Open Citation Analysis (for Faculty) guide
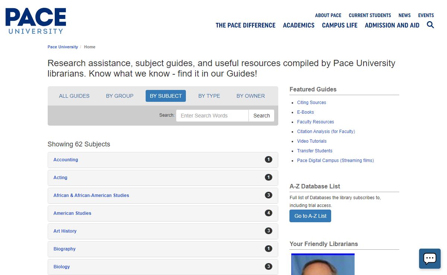447x275 pixels. click(326, 132)
